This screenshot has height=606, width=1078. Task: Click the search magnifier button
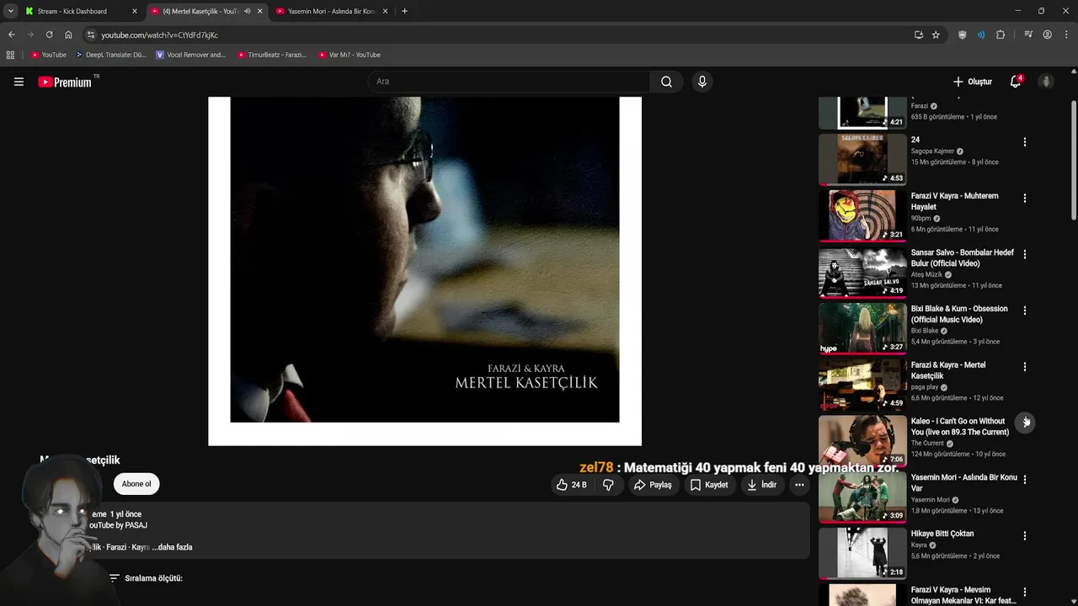click(666, 82)
